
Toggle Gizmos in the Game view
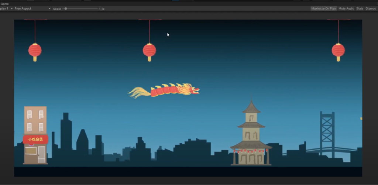(371, 8)
